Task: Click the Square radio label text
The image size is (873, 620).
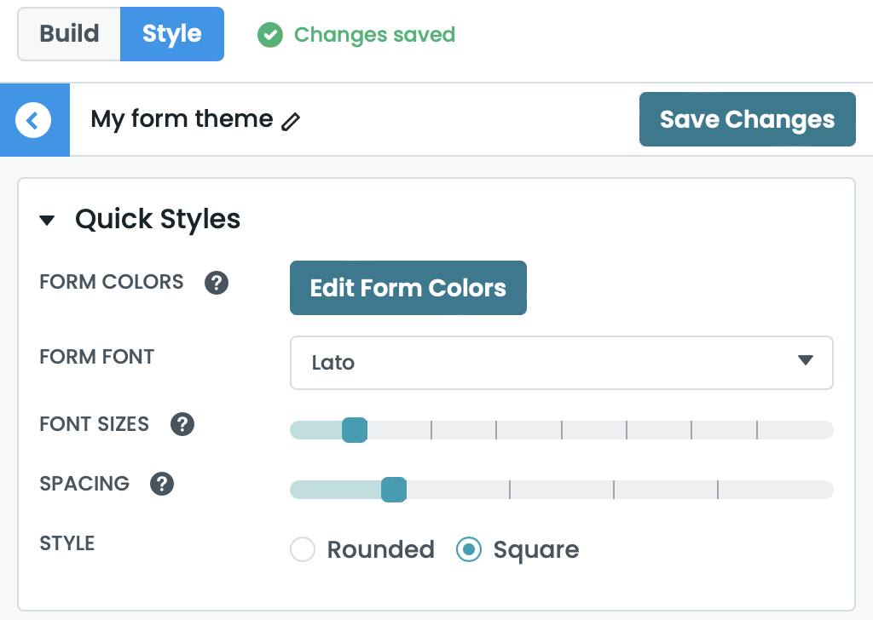Action: [x=535, y=550]
